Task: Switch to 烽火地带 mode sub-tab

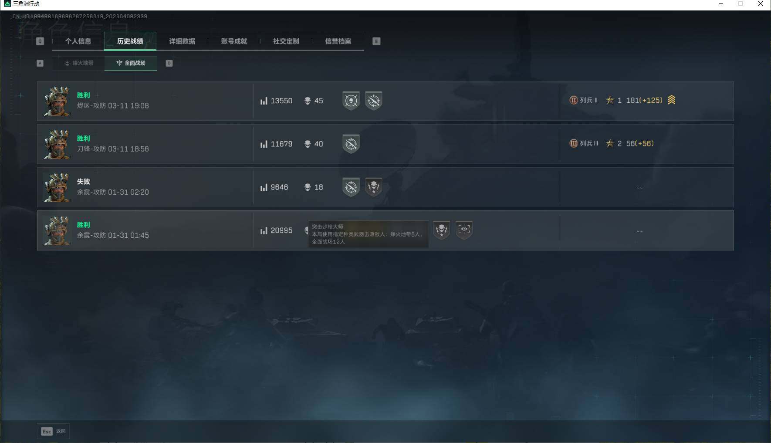Action: pos(79,63)
